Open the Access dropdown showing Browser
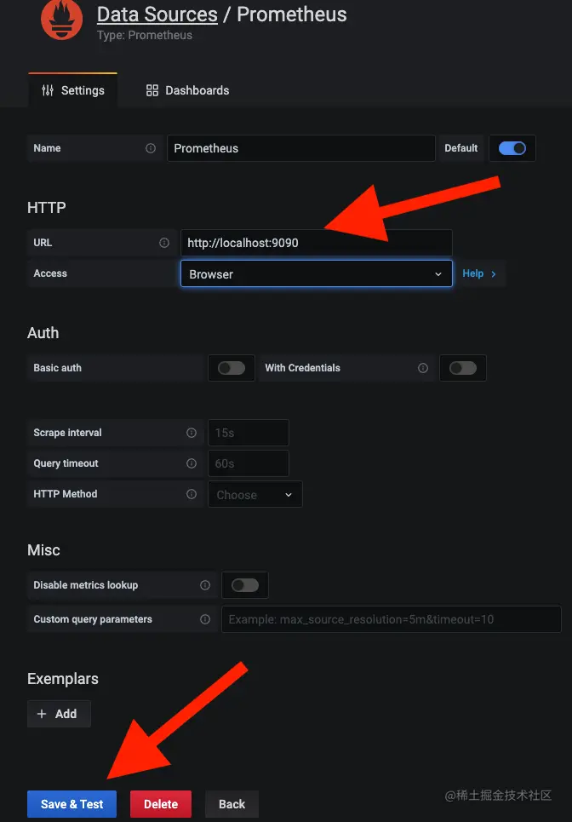Screen dimensions: 572x822 click(317, 273)
